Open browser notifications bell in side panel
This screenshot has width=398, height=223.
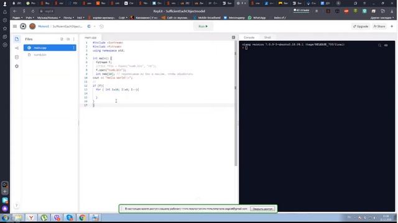pyautogui.click(x=5, y=12)
